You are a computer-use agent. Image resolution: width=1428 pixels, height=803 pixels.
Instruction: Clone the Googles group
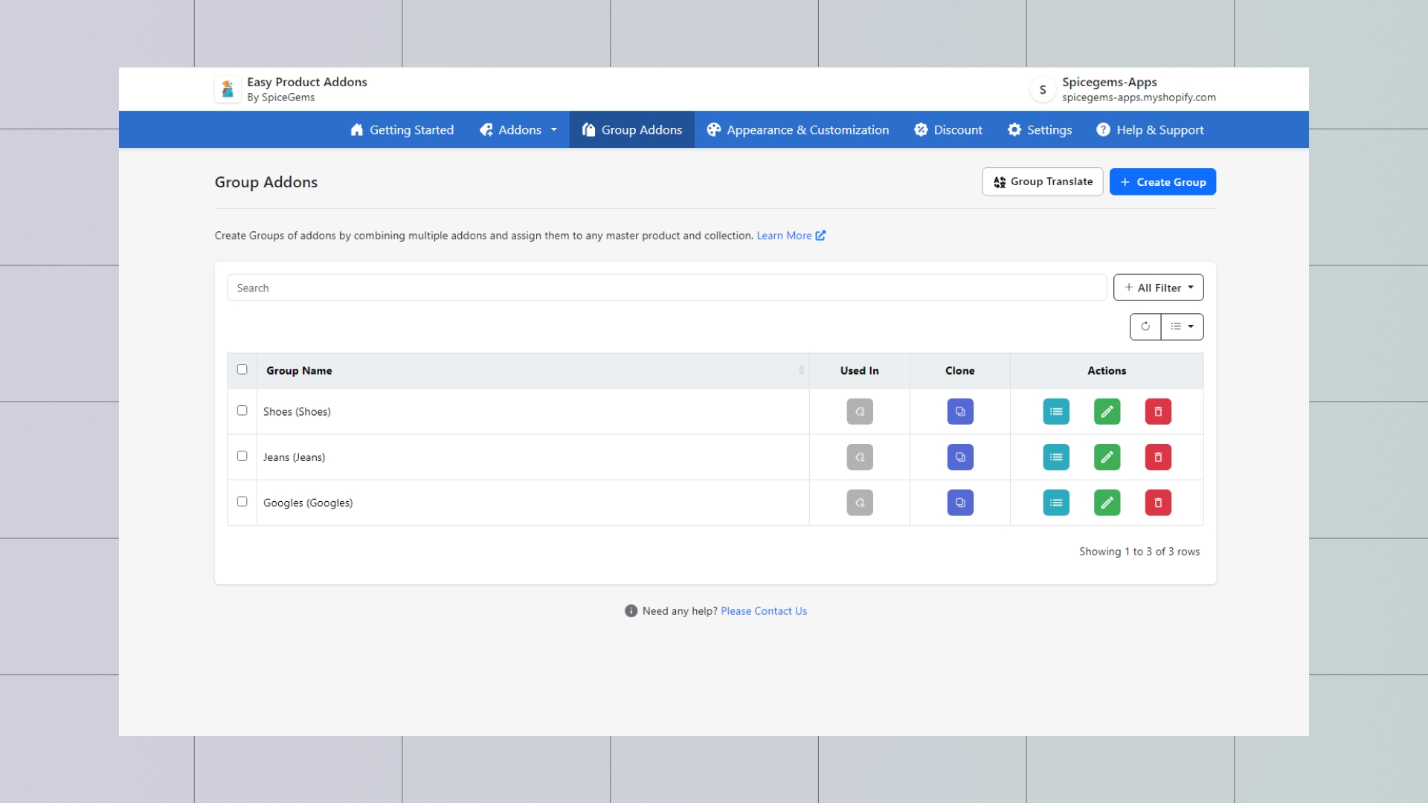(x=959, y=503)
